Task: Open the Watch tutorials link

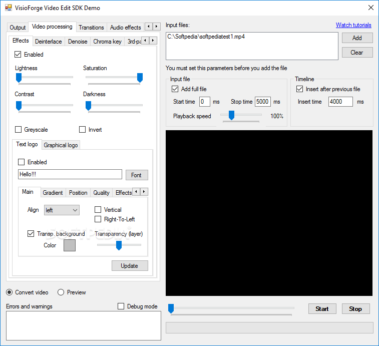Action: pyautogui.click(x=353, y=25)
